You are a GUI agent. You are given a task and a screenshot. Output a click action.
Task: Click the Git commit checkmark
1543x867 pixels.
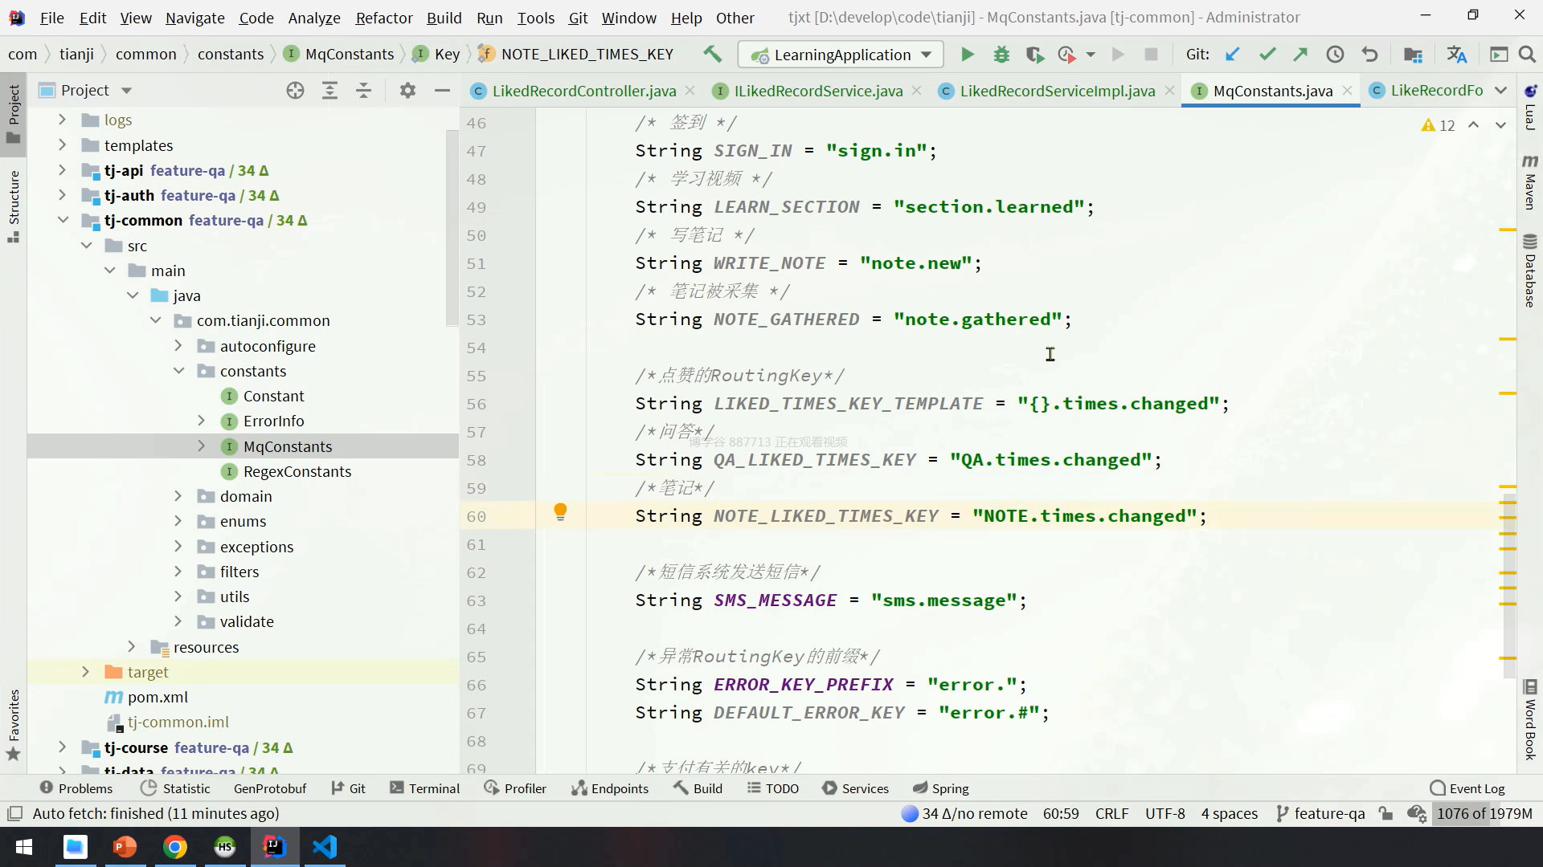(1267, 55)
